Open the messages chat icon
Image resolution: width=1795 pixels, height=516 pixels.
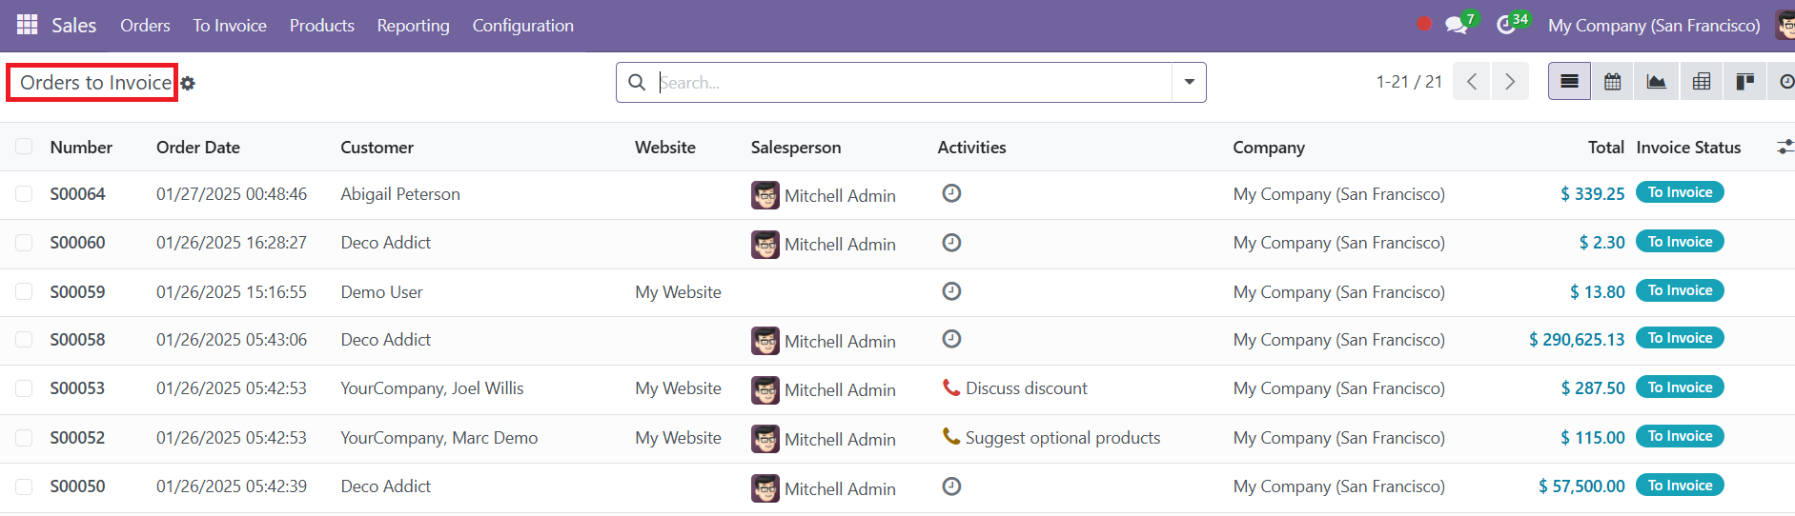(x=1456, y=25)
